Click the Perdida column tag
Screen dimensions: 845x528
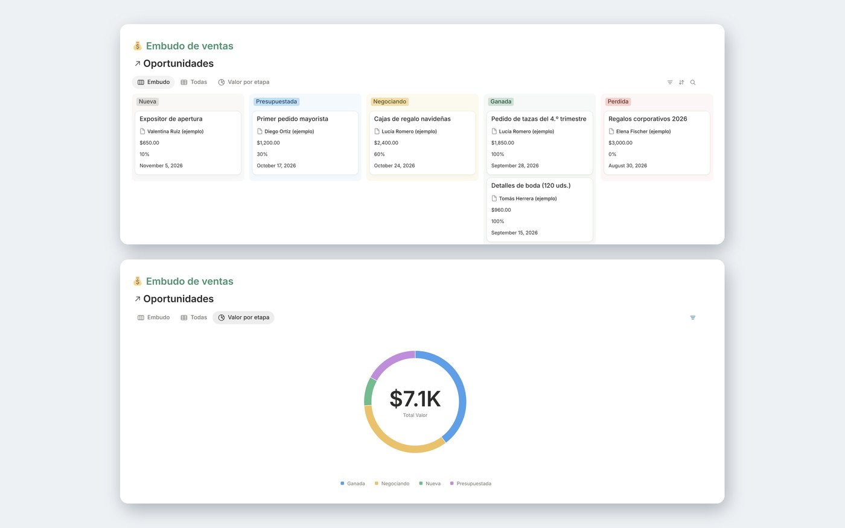point(618,101)
